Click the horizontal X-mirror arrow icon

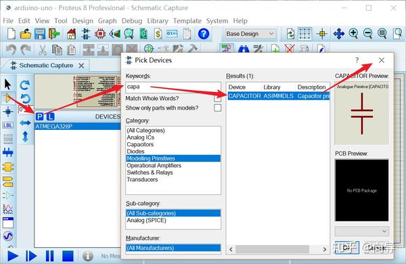click(x=25, y=123)
